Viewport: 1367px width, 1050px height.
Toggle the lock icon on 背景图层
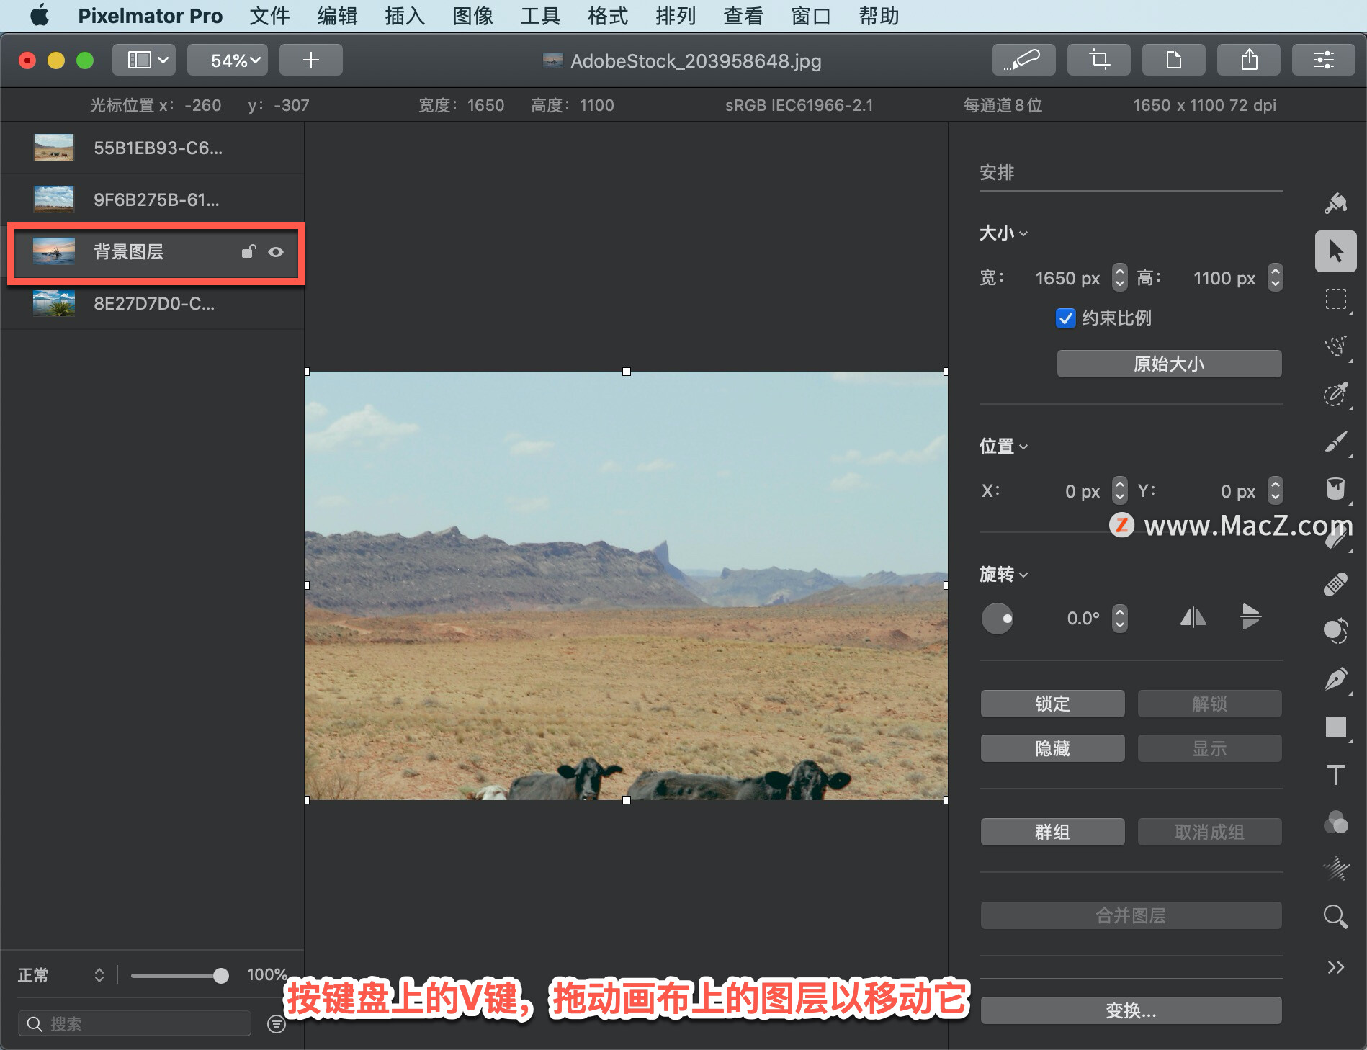pyautogui.click(x=248, y=251)
